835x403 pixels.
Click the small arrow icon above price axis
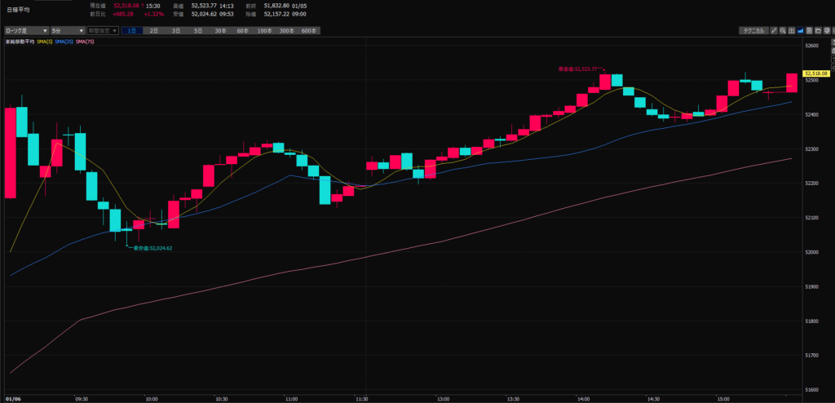click(833, 42)
